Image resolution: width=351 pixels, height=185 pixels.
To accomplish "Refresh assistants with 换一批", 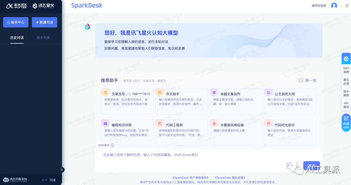I will point(308,81).
